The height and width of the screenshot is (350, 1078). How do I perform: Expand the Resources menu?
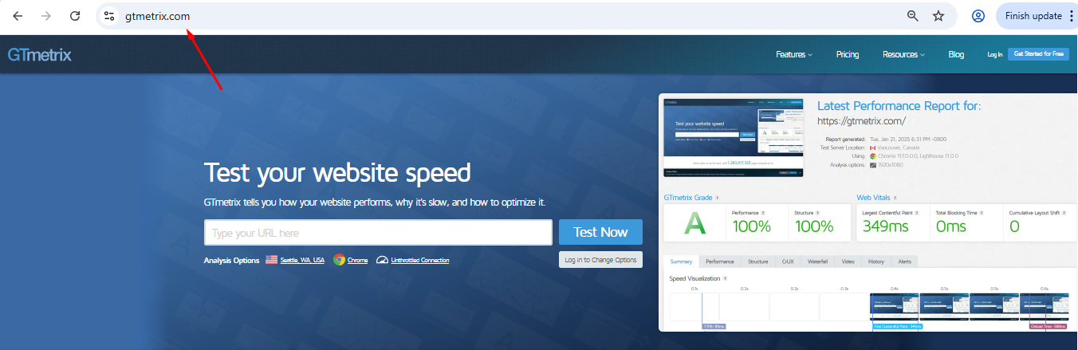coord(903,54)
